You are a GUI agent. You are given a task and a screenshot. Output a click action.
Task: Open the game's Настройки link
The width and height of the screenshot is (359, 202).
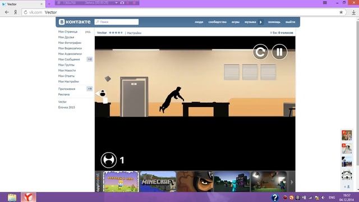134,33
